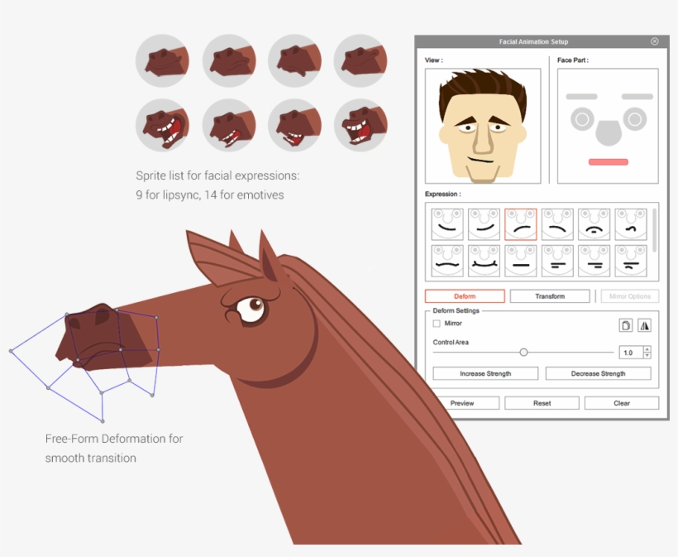Select the mouth on the Face Part diagram
The image size is (678, 557).
pos(609,162)
